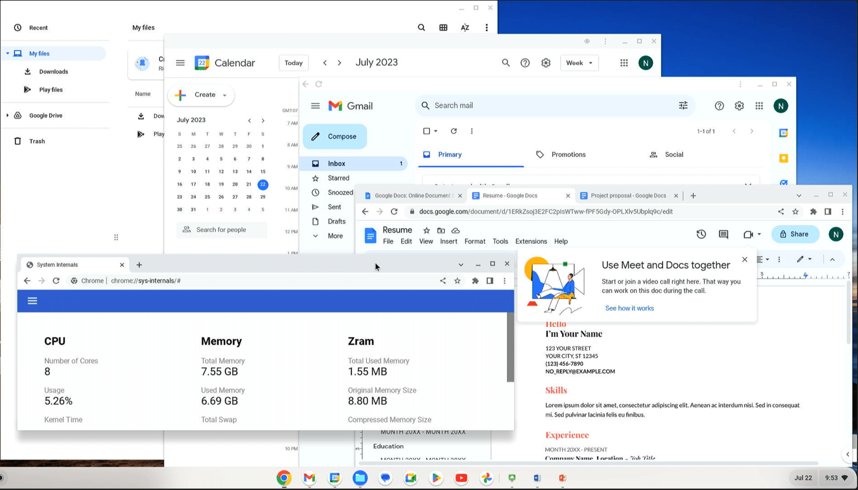Screen dimensions: 858x490
Task: Reload the sys-internals page
Action: (56, 281)
